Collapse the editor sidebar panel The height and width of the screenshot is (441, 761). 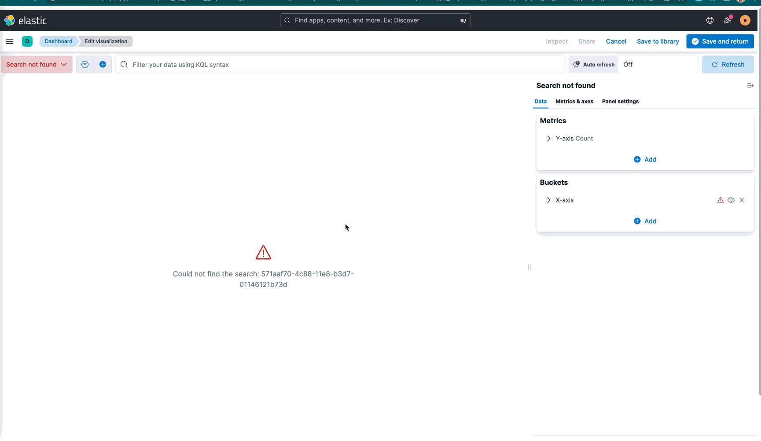750,85
